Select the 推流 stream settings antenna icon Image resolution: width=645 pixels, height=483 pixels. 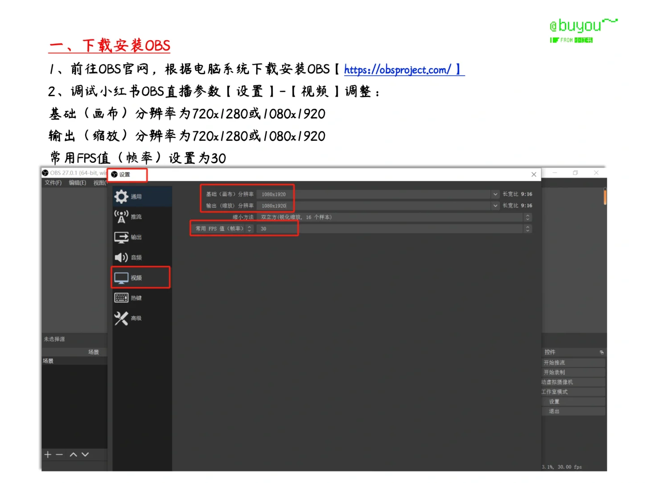click(x=121, y=216)
